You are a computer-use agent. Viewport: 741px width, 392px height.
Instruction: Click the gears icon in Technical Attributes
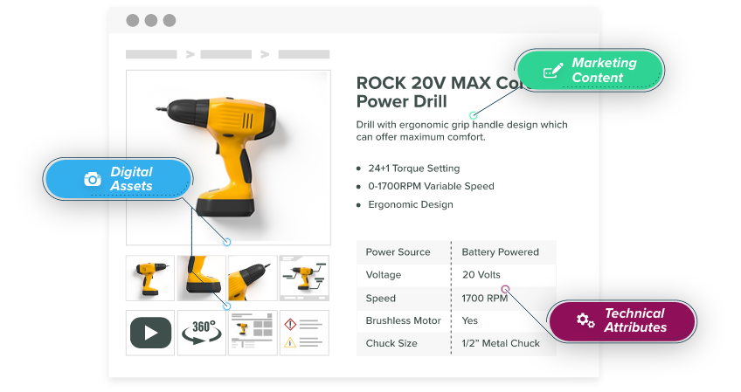click(585, 320)
